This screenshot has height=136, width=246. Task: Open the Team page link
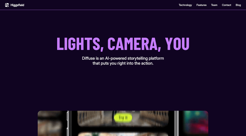pos(214,5)
